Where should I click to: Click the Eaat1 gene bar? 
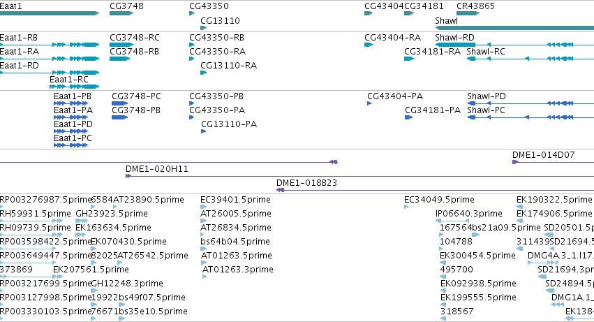[x=50, y=13]
